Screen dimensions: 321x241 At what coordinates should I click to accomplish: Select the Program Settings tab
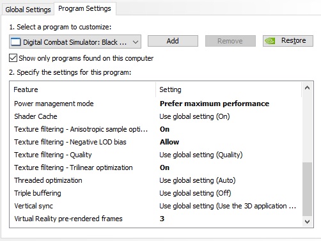84,8
